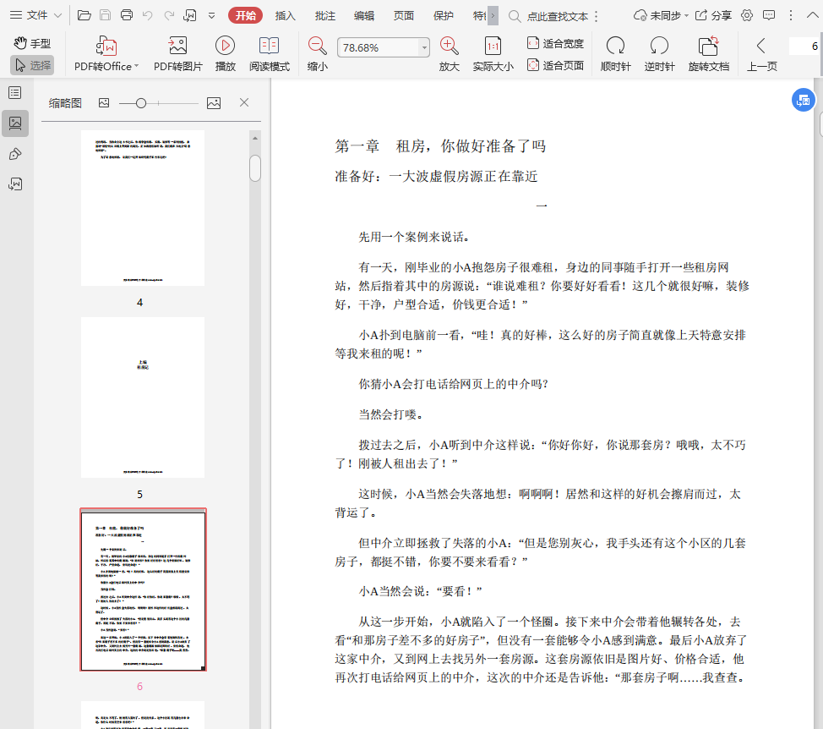Screen dimensions: 823x729
Task: Click the 适合宽度 fit width button
Action: pyautogui.click(x=555, y=43)
